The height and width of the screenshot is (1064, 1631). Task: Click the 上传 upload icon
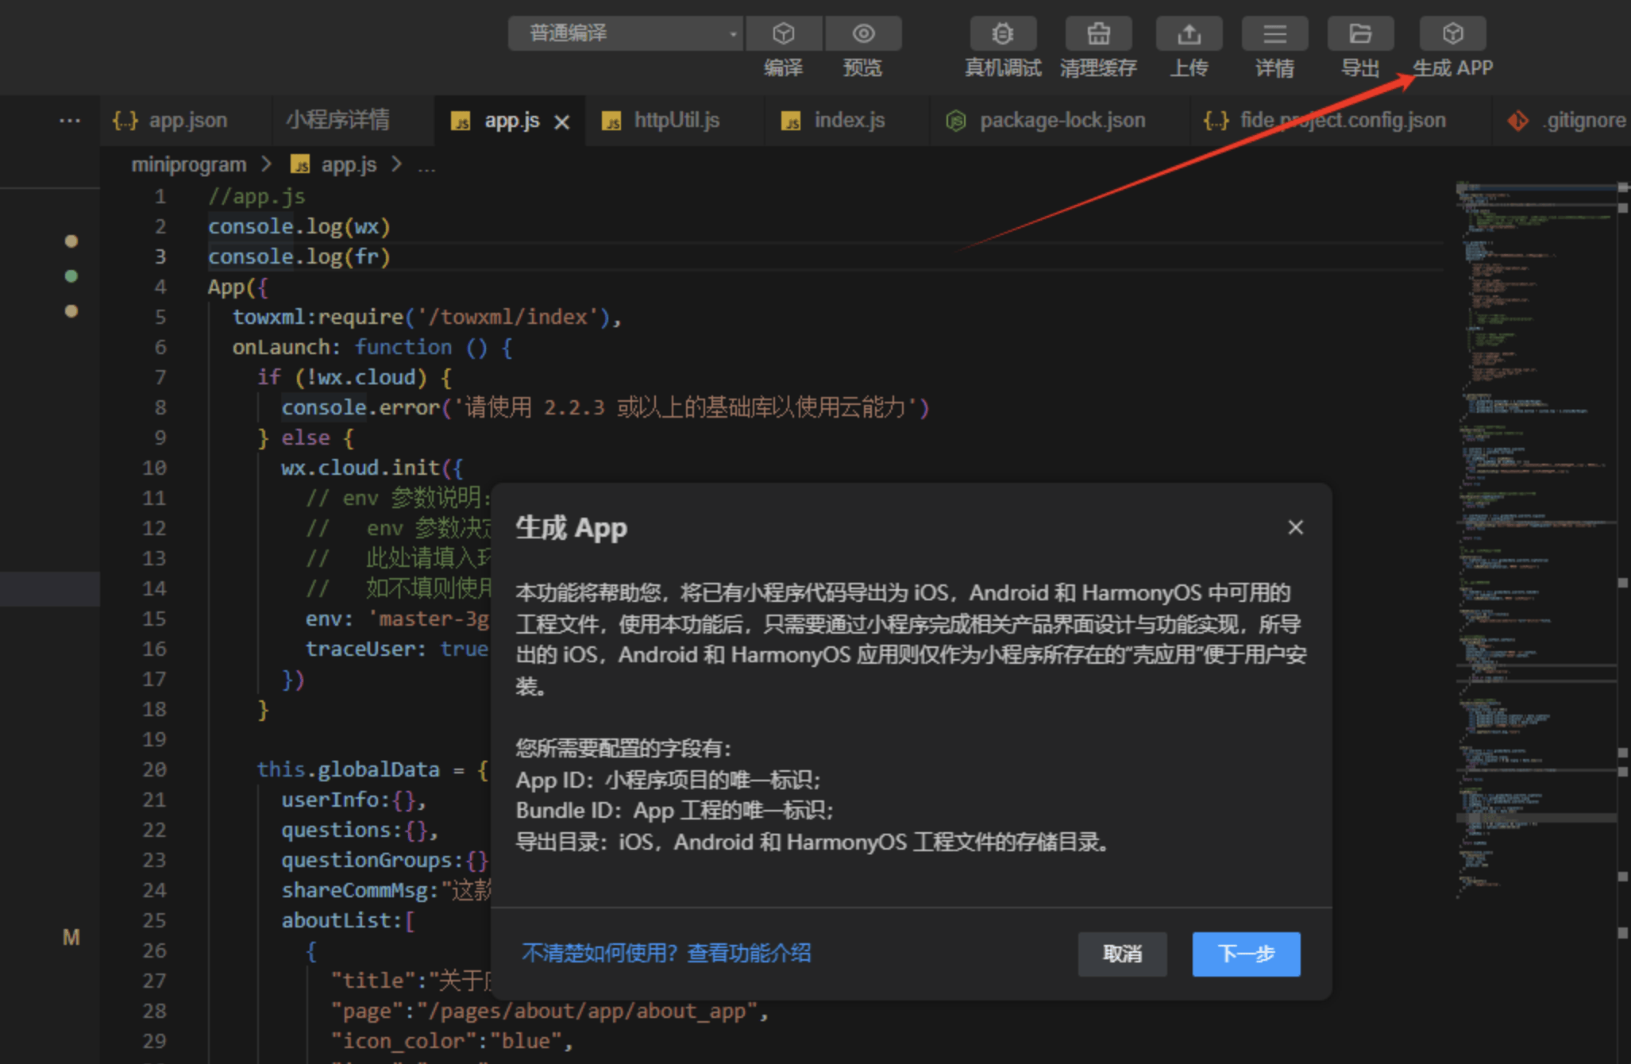pyautogui.click(x=1189, y=33)
